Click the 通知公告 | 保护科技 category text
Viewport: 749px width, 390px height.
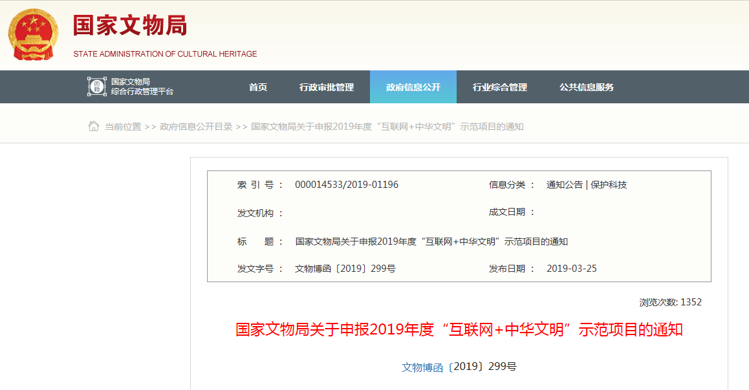[586, 185]
